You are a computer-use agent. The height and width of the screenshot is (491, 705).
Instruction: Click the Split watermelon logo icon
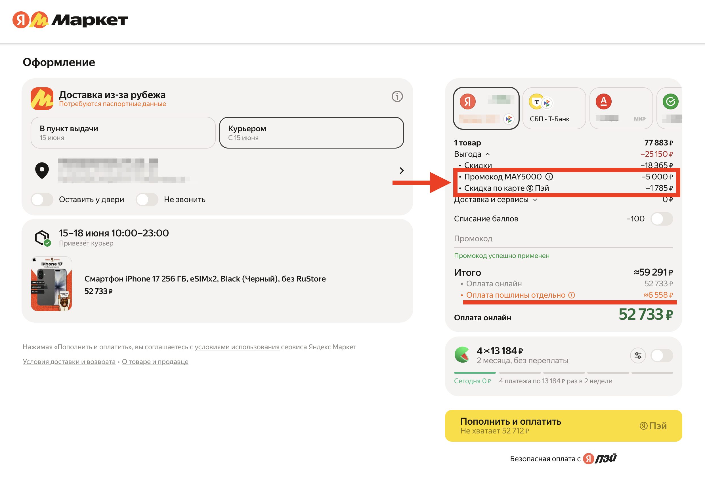[x=462, y=355]
